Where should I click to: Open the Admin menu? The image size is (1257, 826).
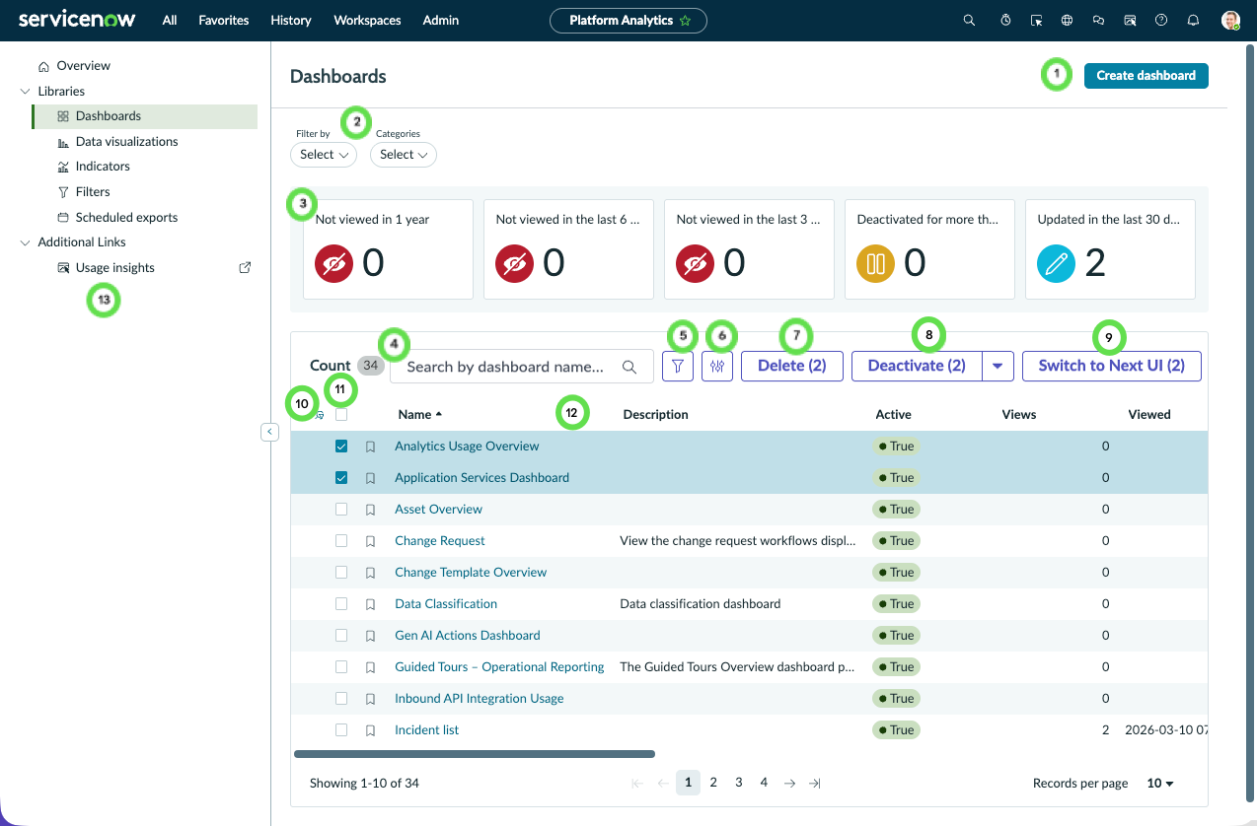(x=441, y=20)
